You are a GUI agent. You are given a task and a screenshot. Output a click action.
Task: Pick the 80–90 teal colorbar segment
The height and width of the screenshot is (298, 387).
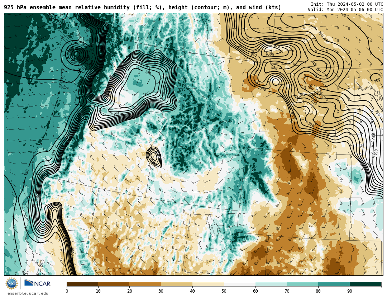click(334, 284)
